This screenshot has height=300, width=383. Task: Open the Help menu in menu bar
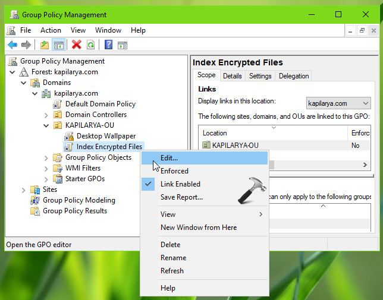pos(138,30)
